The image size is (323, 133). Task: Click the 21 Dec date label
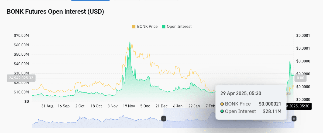(x=161, y=106)
